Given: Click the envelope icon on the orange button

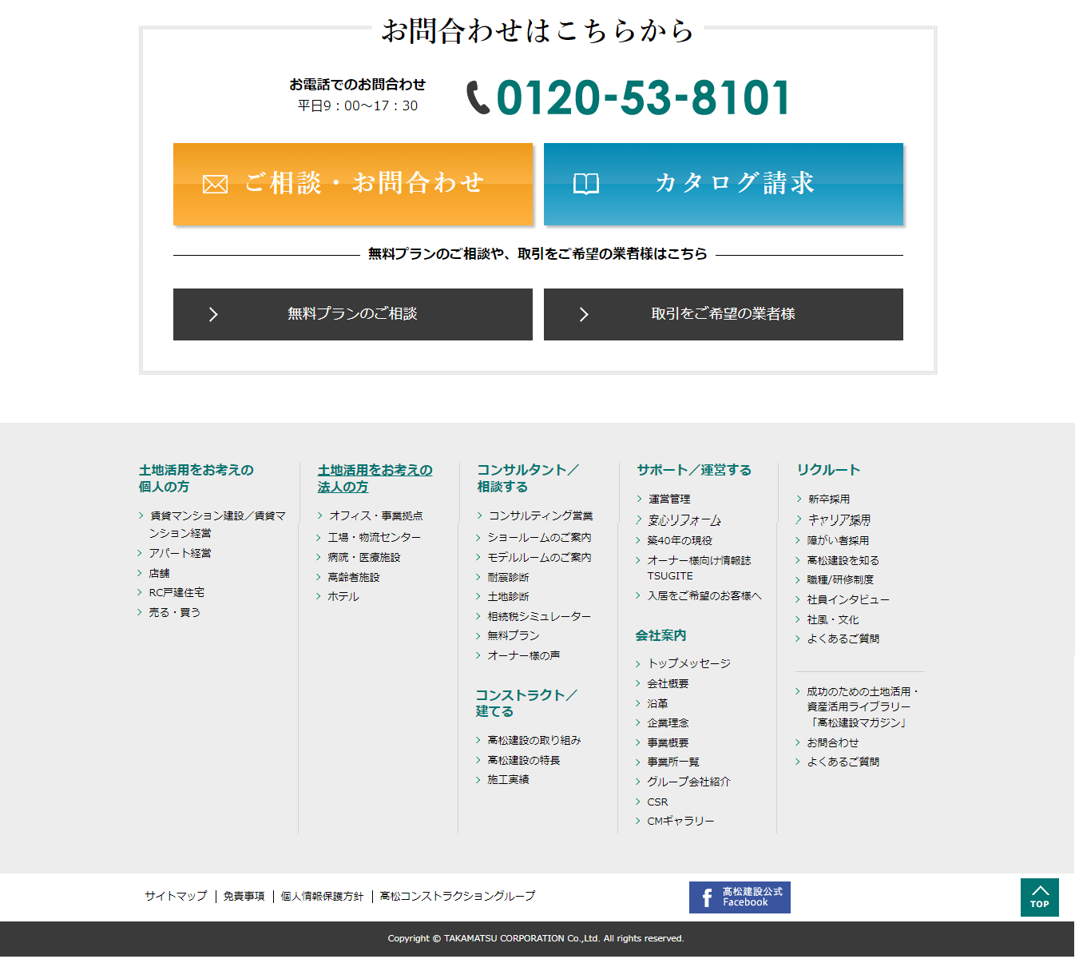Looking at the screenshot, I should point(215,185).
